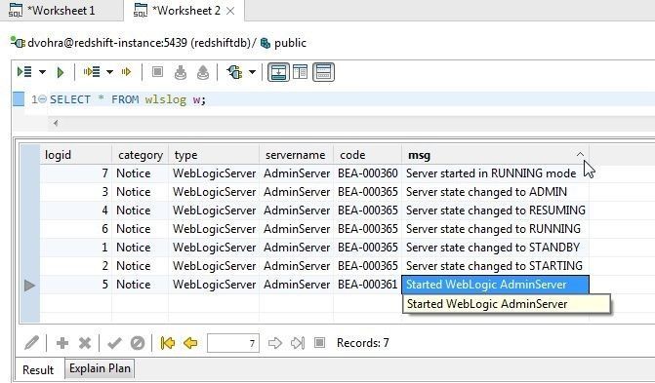Image resolution: width=655 pixels, height=383 pixels.
Task: Click the rollback transaction icon in toolbar
Action: [x=203, y=72]
